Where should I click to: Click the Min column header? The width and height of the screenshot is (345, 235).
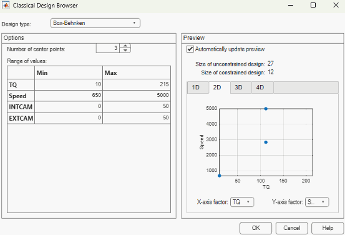(x=69, y=72)
